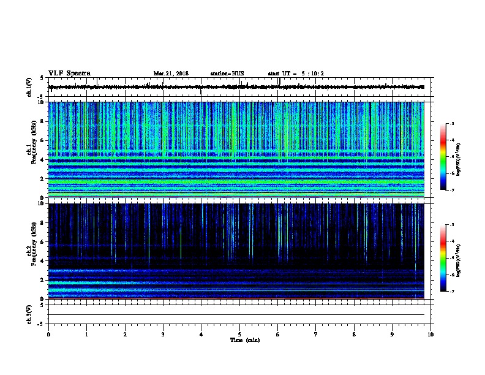The width and height of the screenshot is (485, 375).
Task: Click the ch.1 spectrogram panel
Action: (236, 150)
